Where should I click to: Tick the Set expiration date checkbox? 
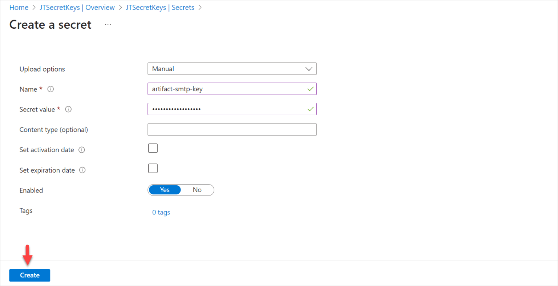[153, 168]
